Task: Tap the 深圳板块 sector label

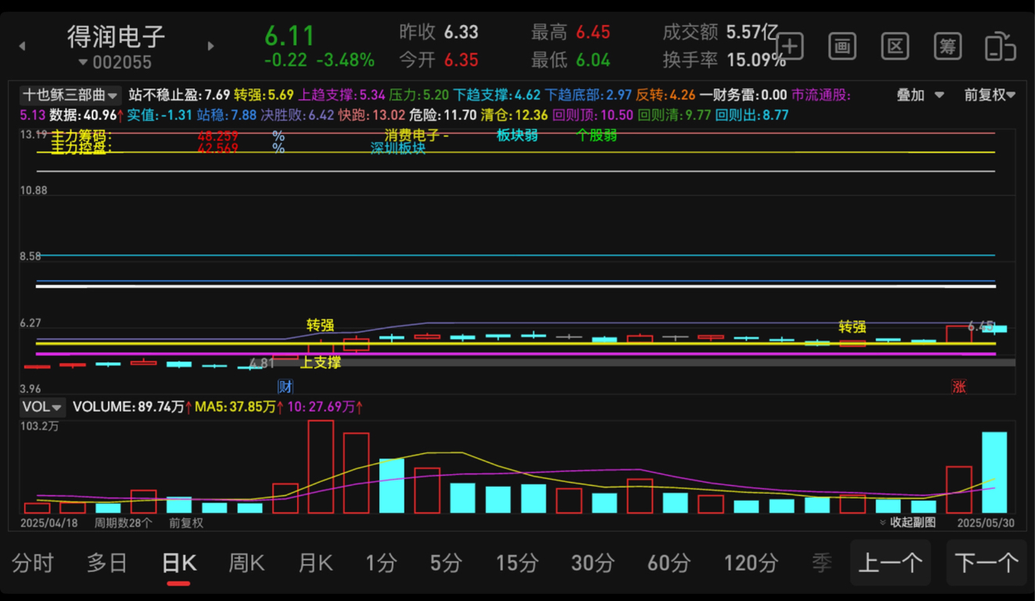Action: pos(397,148)
